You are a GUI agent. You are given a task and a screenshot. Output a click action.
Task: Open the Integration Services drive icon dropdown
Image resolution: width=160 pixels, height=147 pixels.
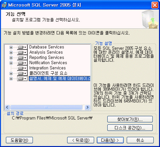tap(22, 68)
